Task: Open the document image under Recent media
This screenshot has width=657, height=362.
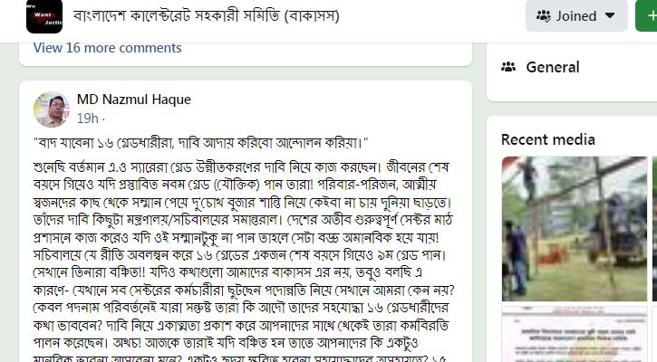Action: point(575,334)
